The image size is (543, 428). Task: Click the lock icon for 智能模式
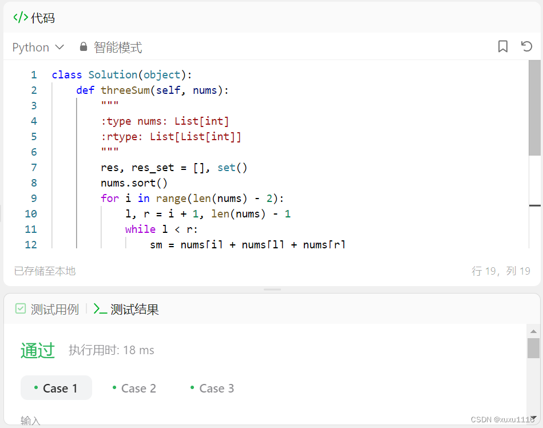pos(84,47)
